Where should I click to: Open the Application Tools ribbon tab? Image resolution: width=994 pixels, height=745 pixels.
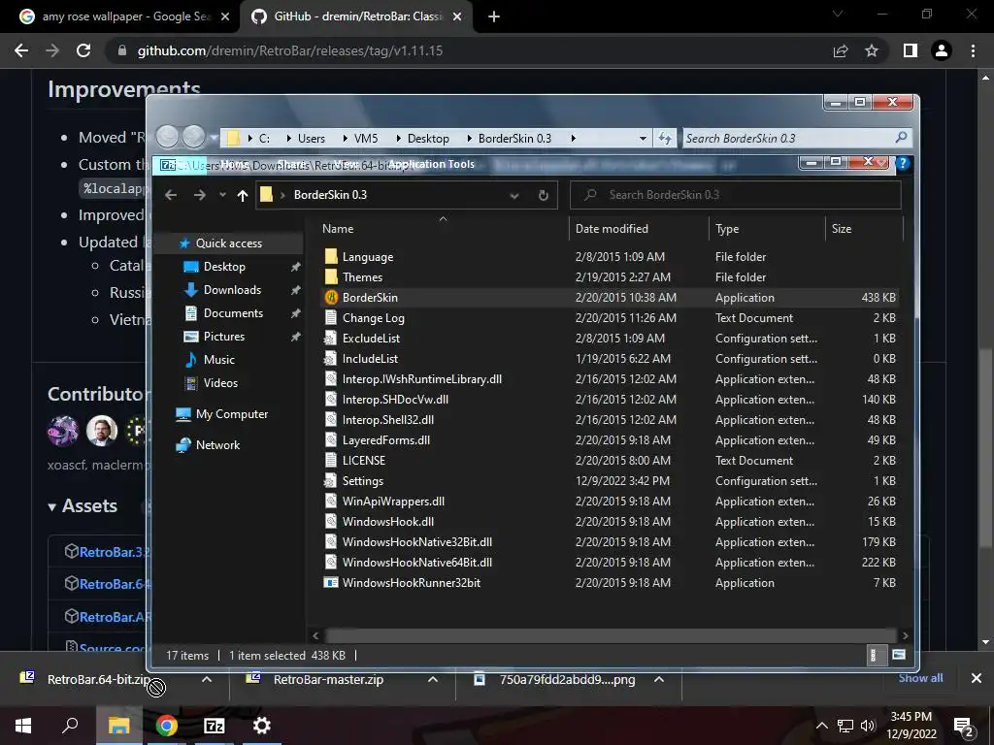(432, 164)
